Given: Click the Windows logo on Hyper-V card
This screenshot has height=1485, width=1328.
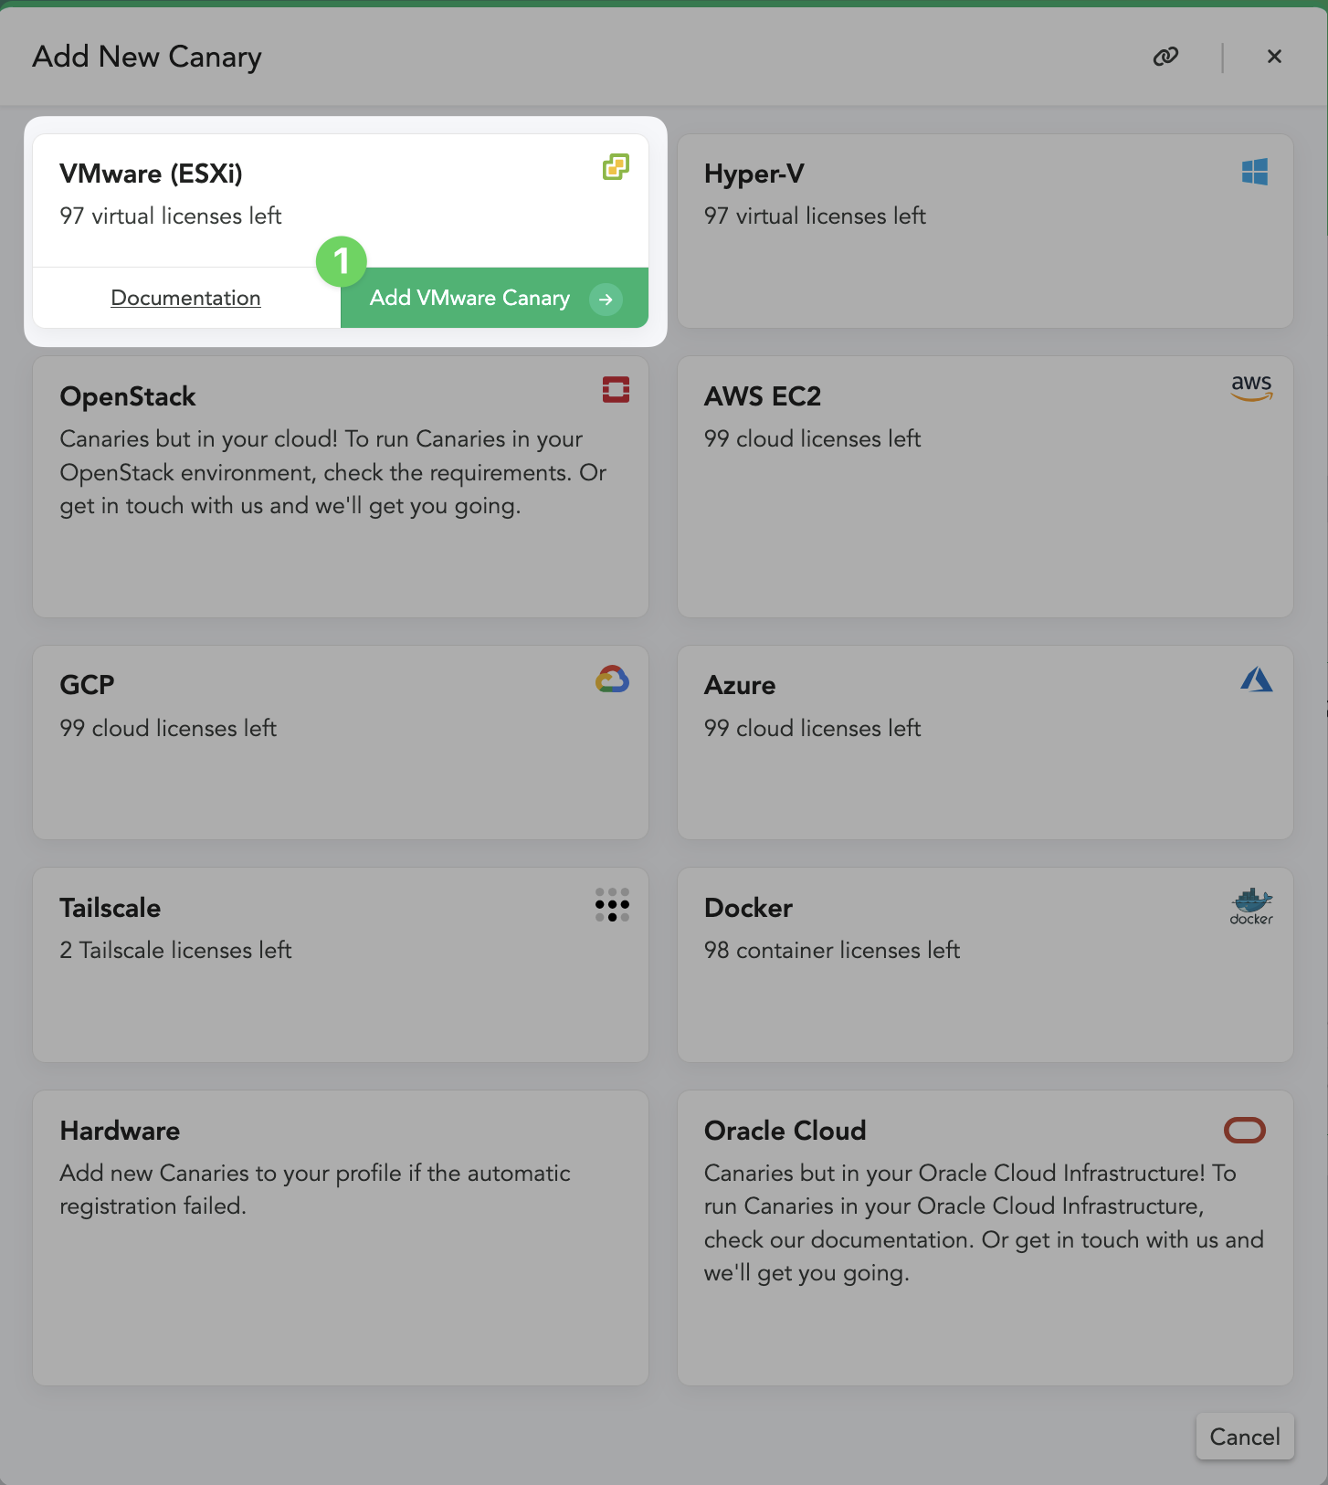Looking at the screenshot, I should pyautogui.click(x=1255, y=172).
